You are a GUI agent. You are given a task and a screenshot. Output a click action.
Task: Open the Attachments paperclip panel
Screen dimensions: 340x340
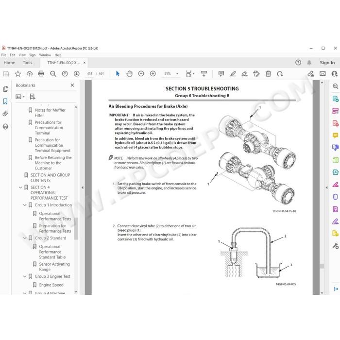point(5,113)
